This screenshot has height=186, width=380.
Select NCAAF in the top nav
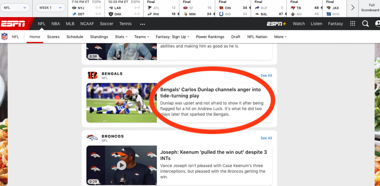(x=87, y=24)
